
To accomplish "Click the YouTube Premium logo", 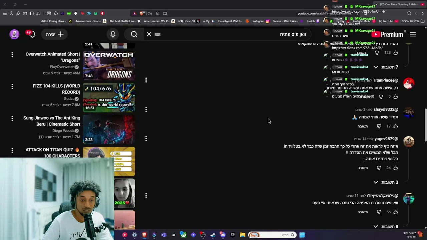I will (387, 34).
